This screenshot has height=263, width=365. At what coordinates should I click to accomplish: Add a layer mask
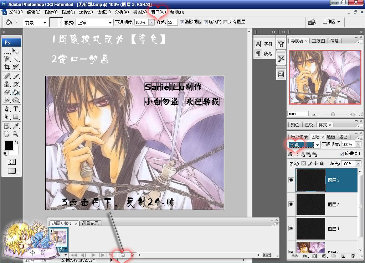(x=314, y=256)
